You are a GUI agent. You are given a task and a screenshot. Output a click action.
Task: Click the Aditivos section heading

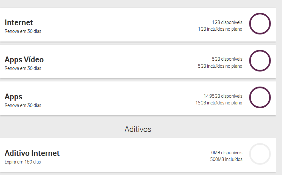(138, 129)
